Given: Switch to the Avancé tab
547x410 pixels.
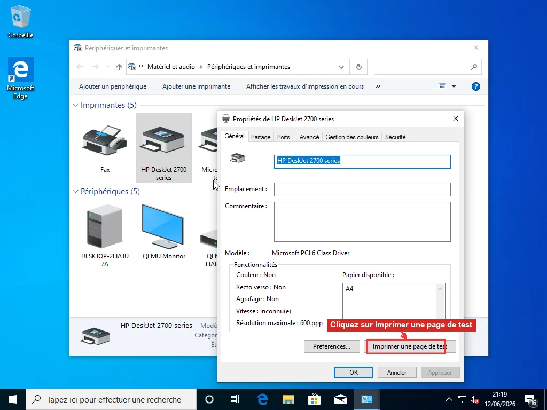Looking at the screenshot, I should [x=309, y=137].
